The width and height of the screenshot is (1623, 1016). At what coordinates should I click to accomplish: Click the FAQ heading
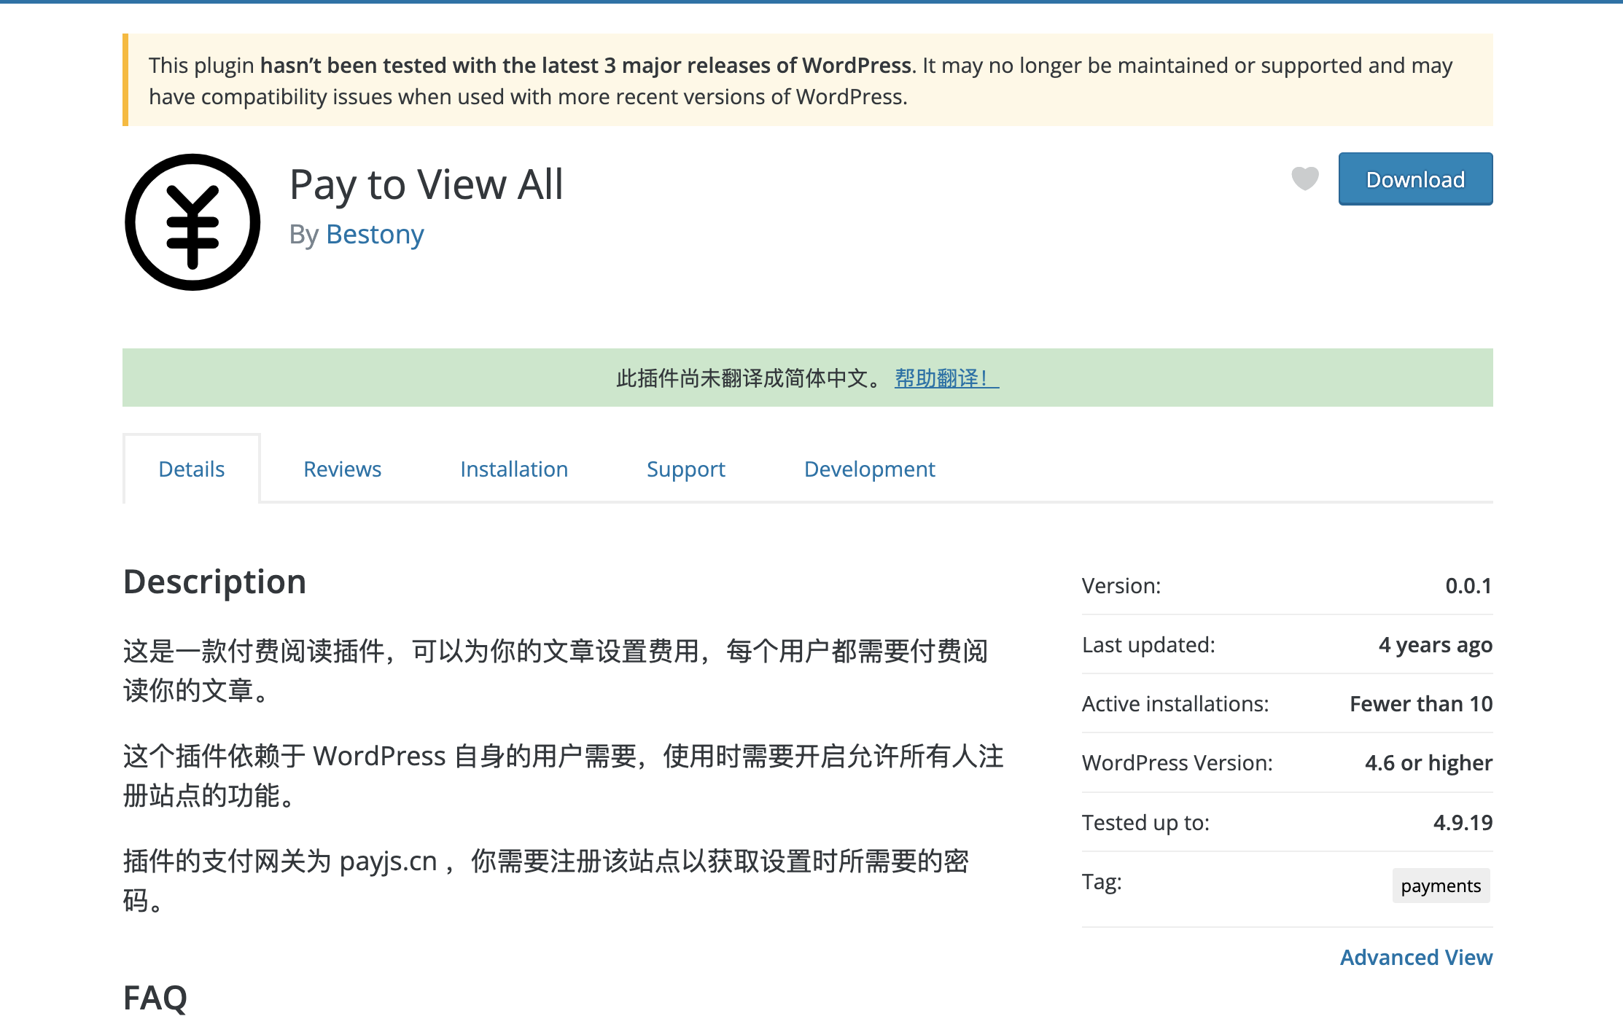[155, 997]
